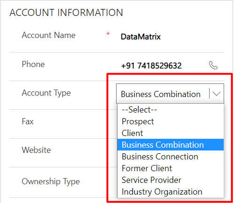
Task: Click the Account Type label
Action: click(46, 93)
